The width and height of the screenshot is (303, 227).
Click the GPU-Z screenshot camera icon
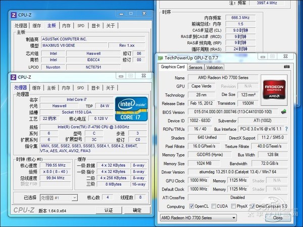286,67
